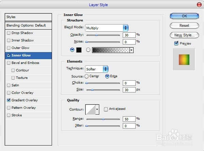The image size is (204, 151).
Task: Select the Gradient Overlay style row
Action: click(28, 100)
